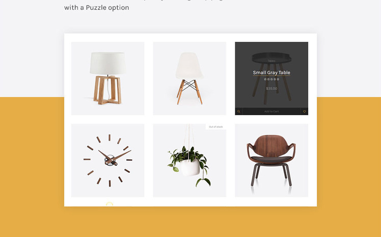
Task: Click the yellow loading circle below the grid
Action: (x=110, y=204)
